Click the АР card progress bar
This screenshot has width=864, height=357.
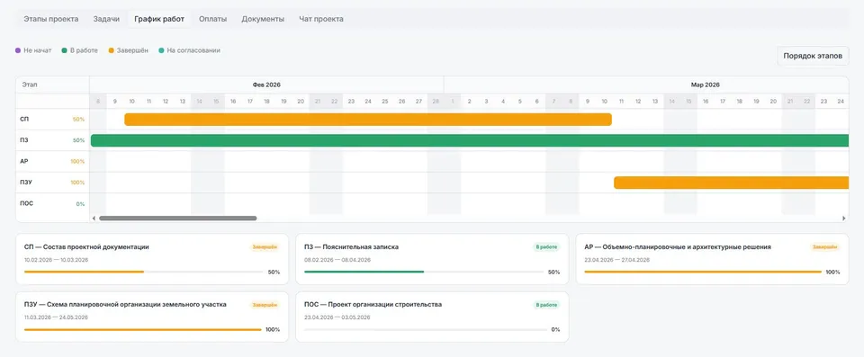(x=703, y=272)
